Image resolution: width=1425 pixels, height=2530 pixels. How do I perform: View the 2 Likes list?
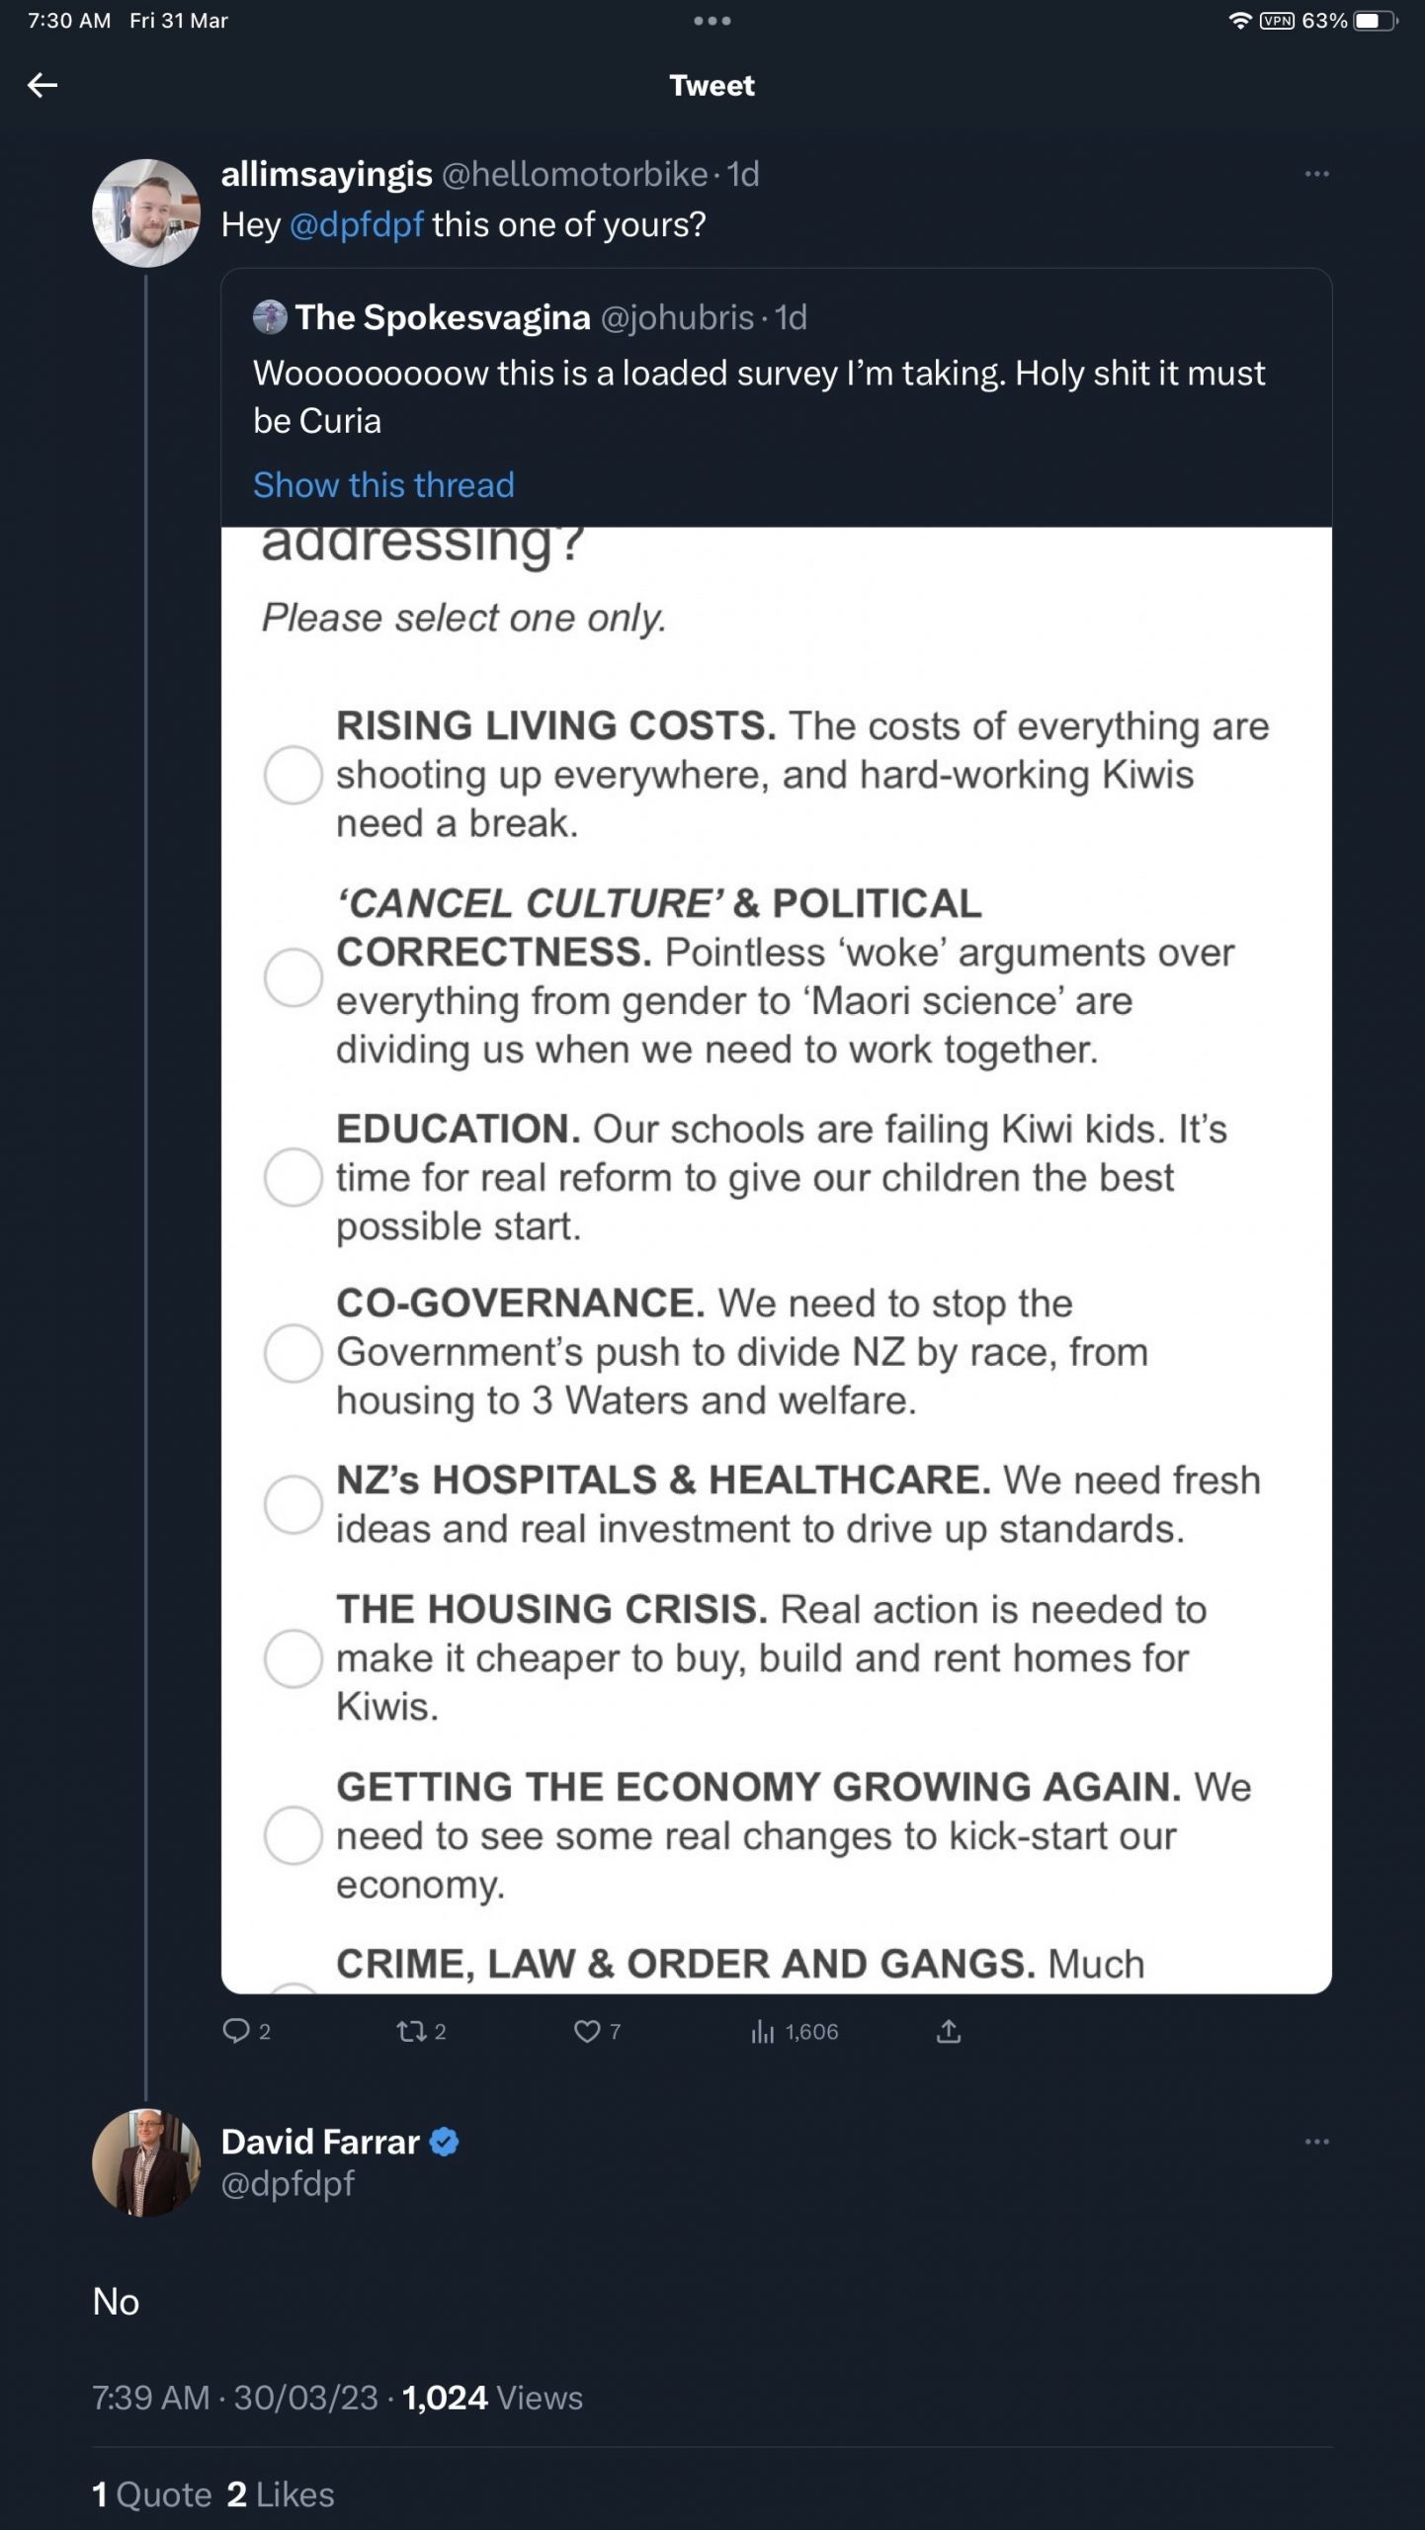[x=281, y=2493]
